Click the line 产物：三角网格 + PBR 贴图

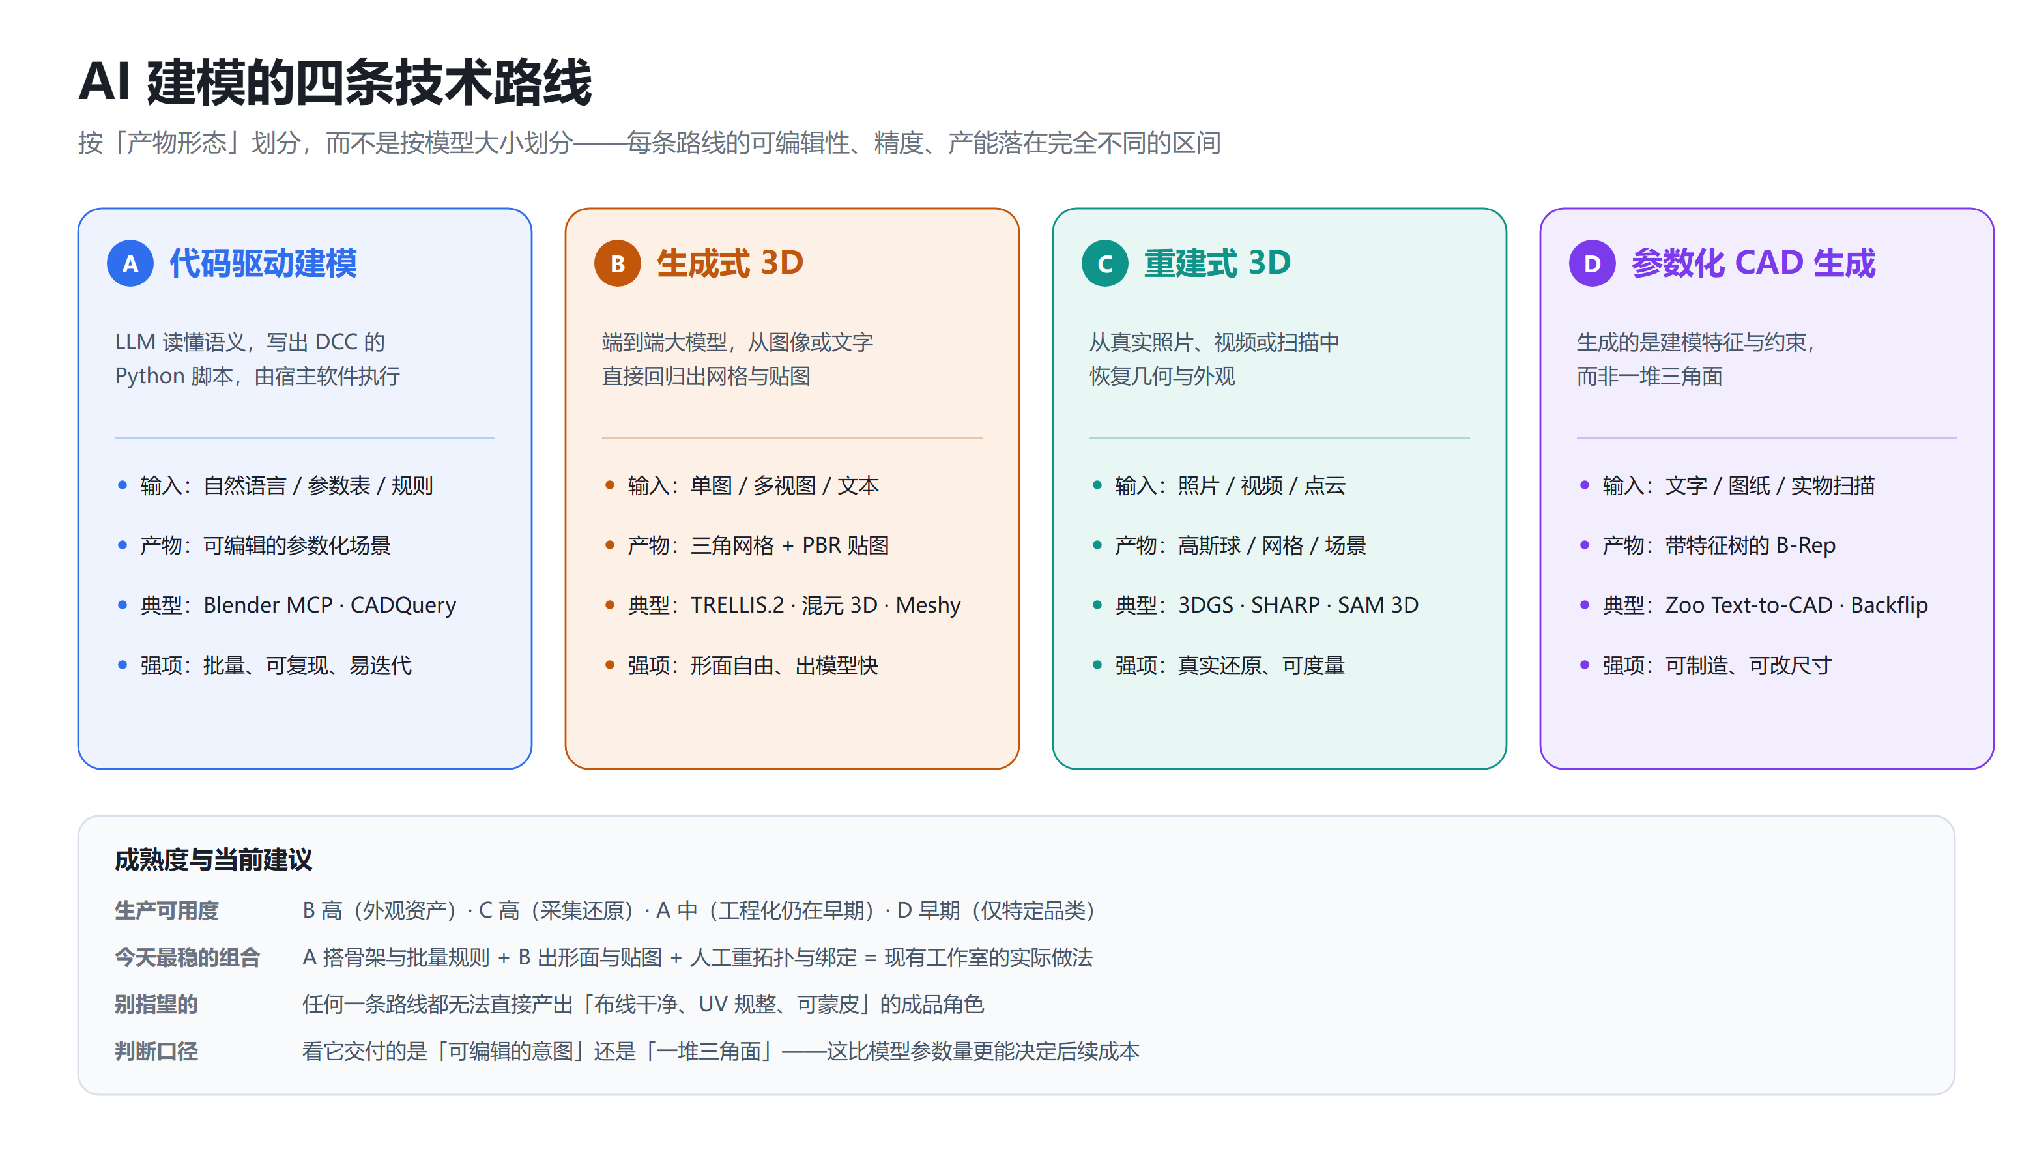(758, 545)
